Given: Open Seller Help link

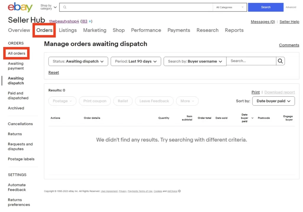Looking at the screenshot, I should (x=289, y=22).
